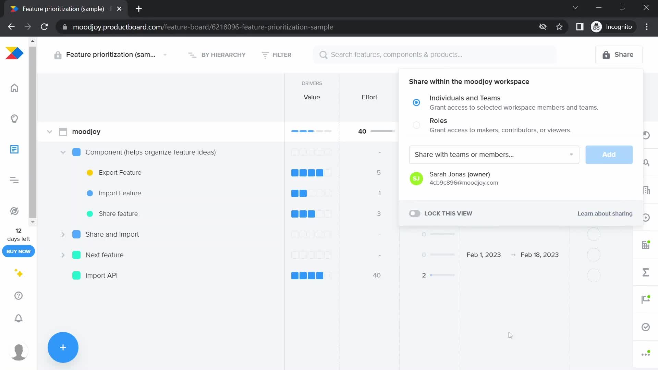Go back with browser back arrow
The image size is (658, 370).
pos(11,27)
